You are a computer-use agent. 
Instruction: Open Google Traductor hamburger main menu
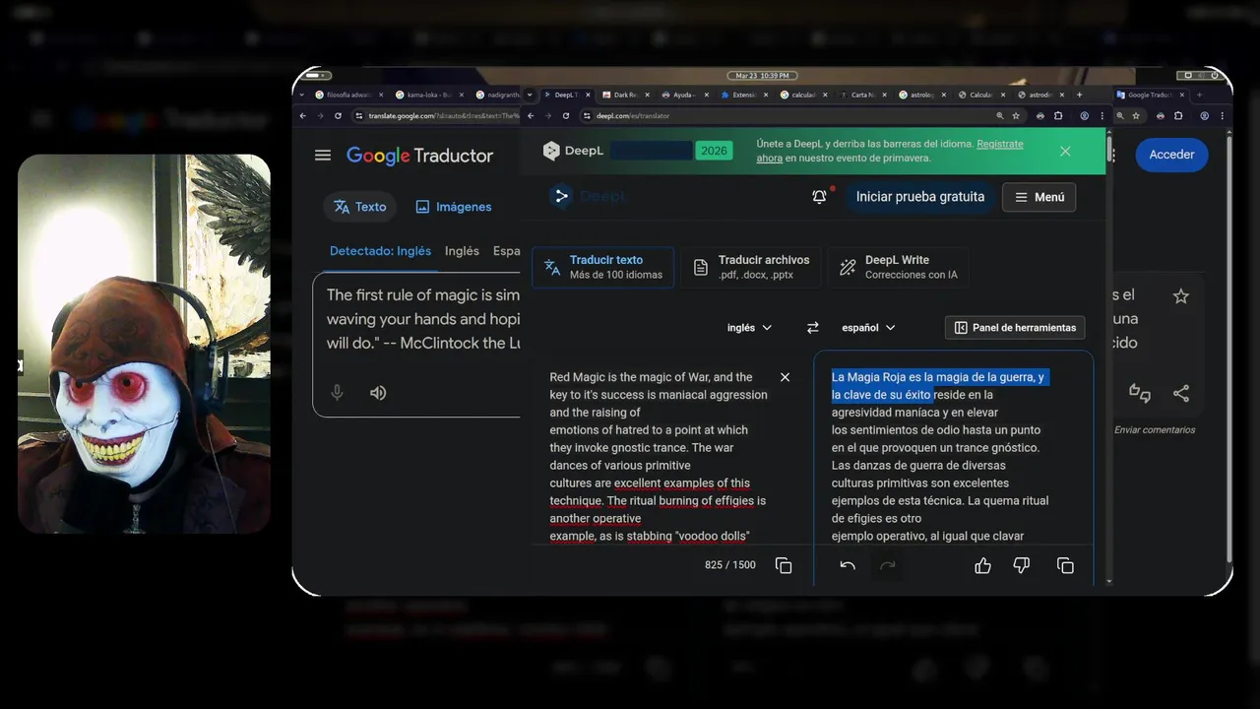pos(323,155)
